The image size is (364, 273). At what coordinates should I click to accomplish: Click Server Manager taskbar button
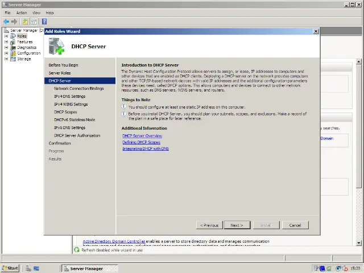click(x=90, y=268)
